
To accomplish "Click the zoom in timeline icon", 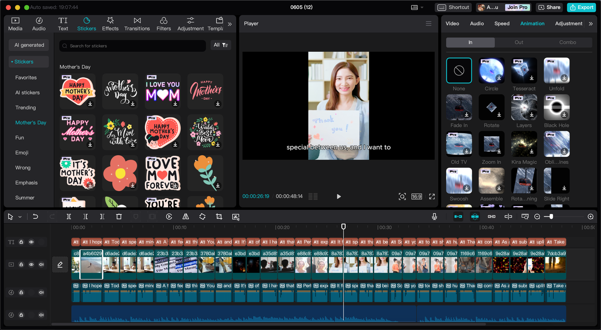I will coord(591,216).
